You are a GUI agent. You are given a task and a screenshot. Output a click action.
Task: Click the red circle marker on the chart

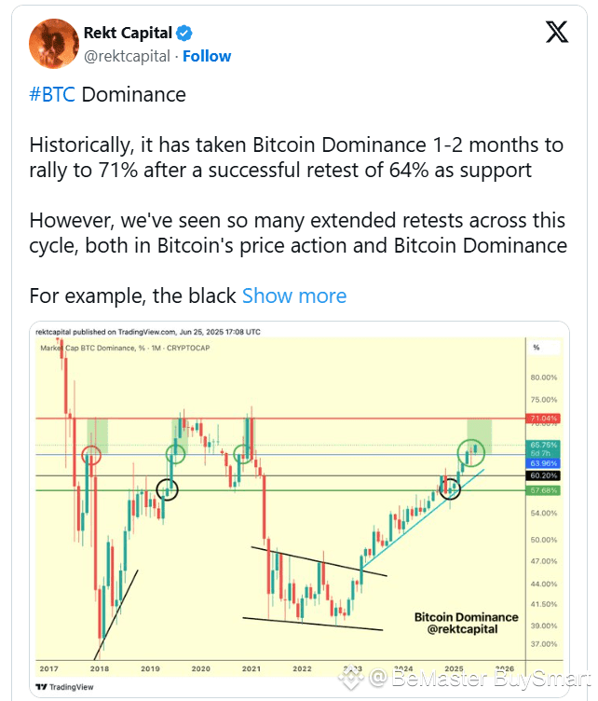click(91, 455)
